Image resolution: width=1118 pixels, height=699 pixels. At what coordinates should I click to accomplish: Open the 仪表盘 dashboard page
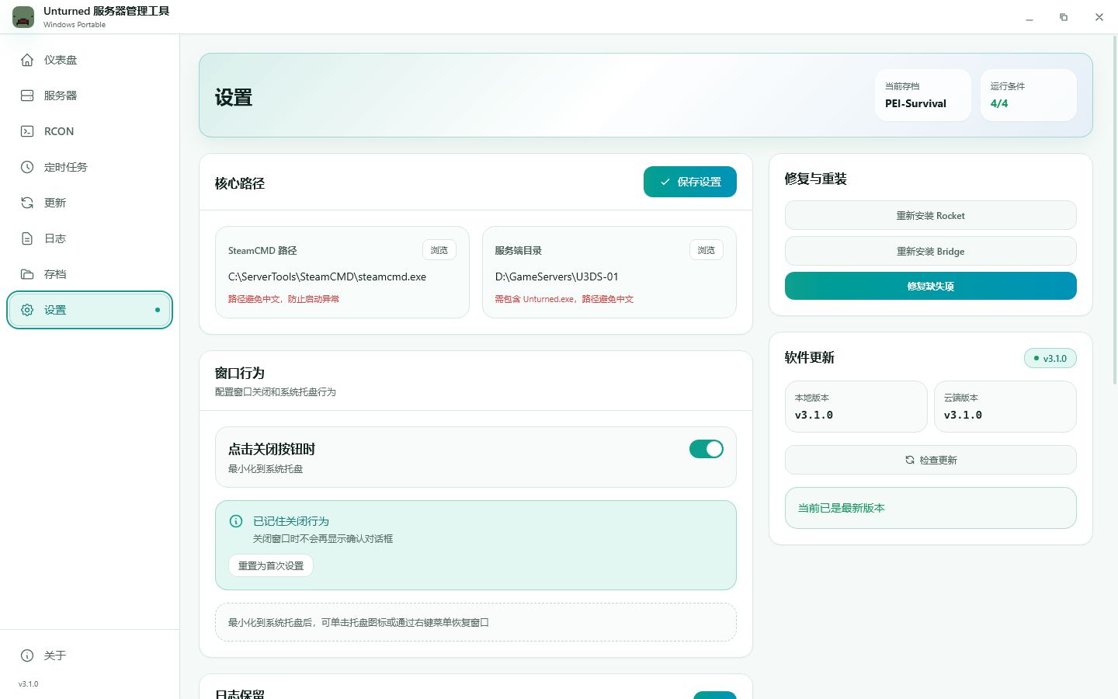(89, 60)
